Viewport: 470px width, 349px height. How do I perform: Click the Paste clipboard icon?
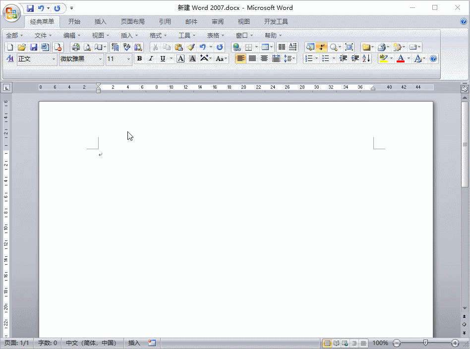pyautogui.click(x=178, y=47)
